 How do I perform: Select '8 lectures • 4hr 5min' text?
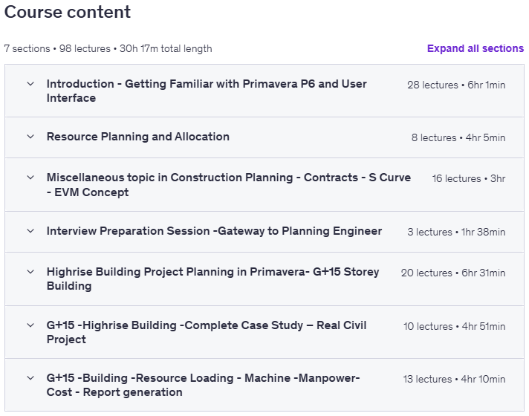click(458, 137)
